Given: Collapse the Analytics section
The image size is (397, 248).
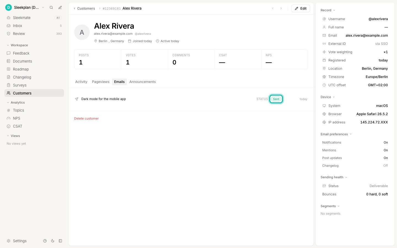Looking at the screenshot, I should [x=16, y=103].
